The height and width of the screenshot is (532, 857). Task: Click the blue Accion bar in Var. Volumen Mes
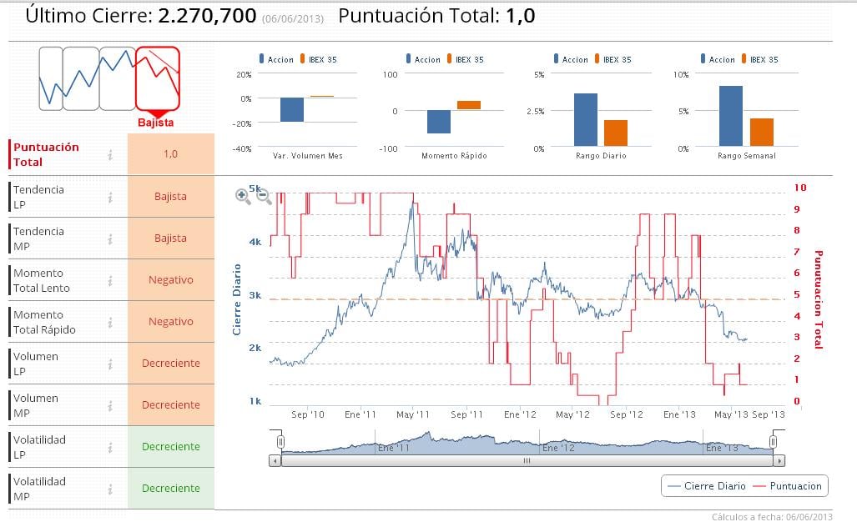click(292, 110)
